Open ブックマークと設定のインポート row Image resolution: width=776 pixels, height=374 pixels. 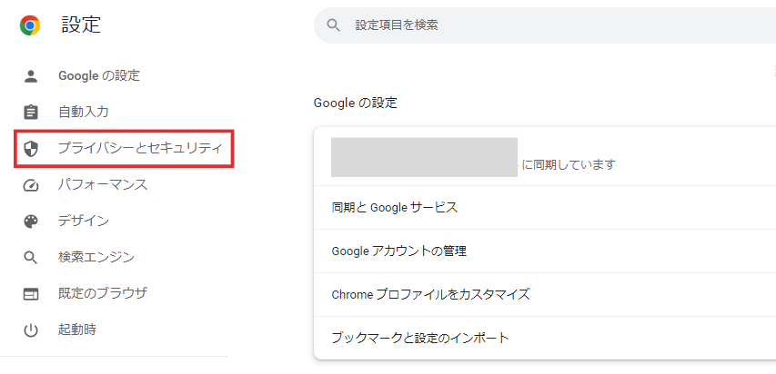point(544,338)
